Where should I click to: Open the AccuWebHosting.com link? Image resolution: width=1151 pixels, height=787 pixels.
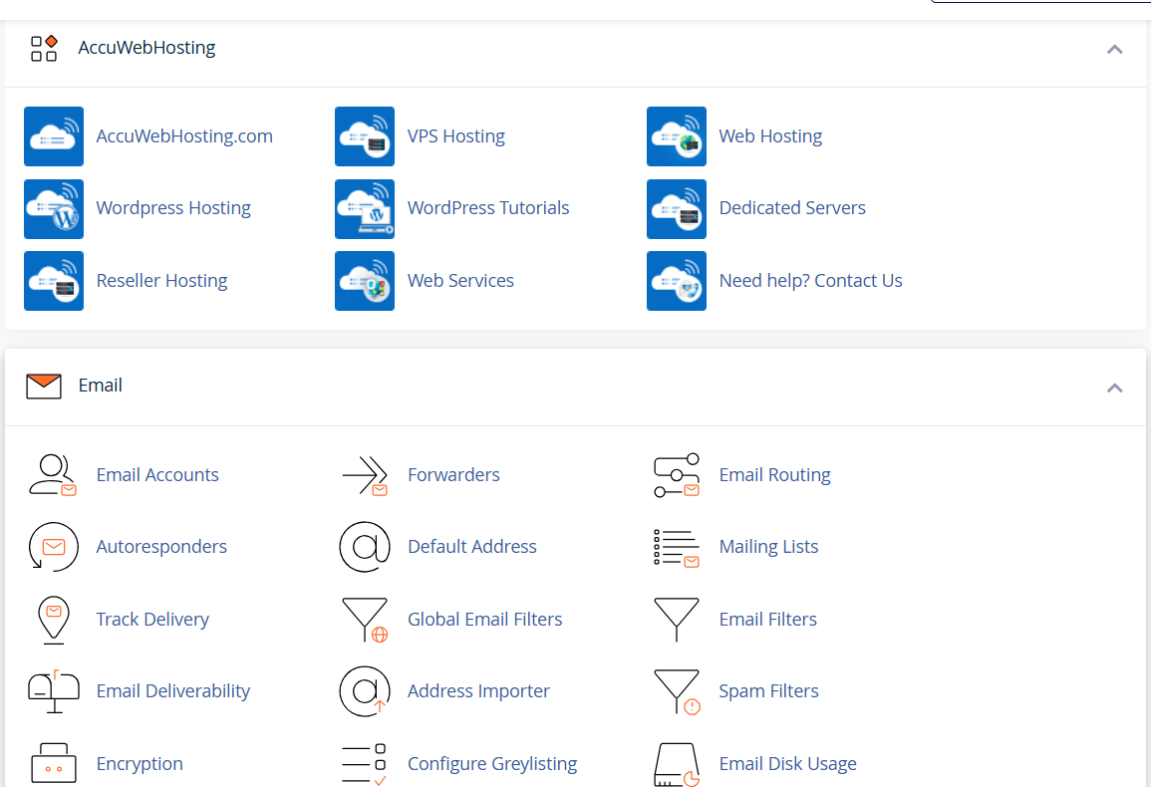184,135
